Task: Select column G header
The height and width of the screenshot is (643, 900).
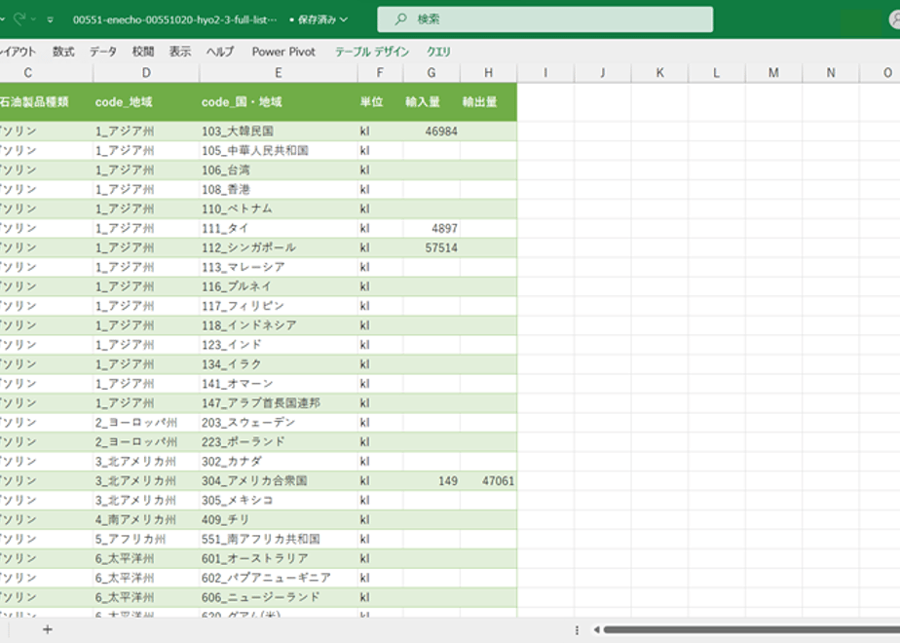Action: [x=431, y=73]
